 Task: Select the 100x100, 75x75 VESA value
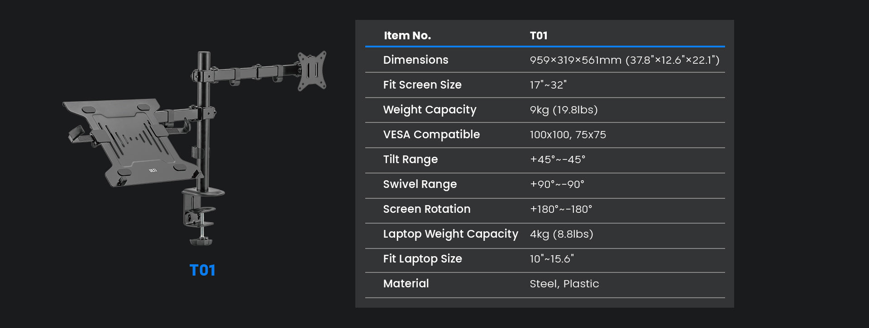click(568, 135)
